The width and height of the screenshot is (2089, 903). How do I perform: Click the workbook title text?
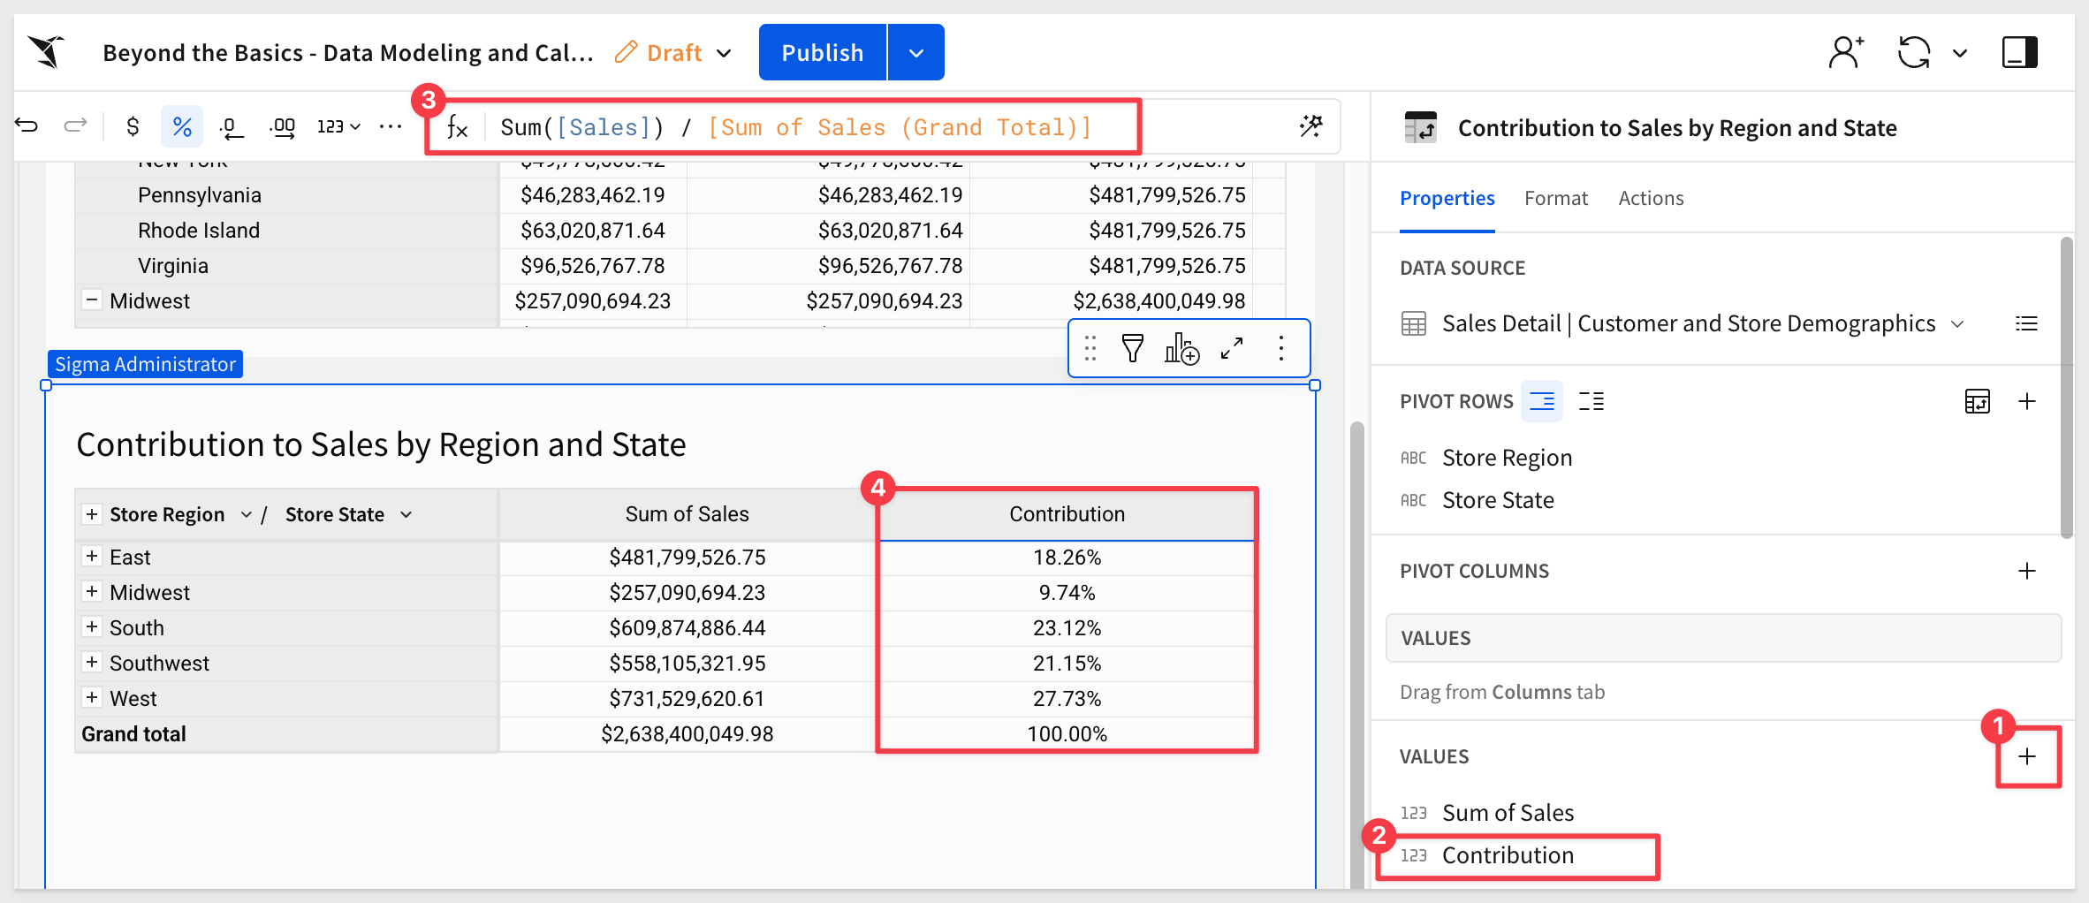point(347,53)
